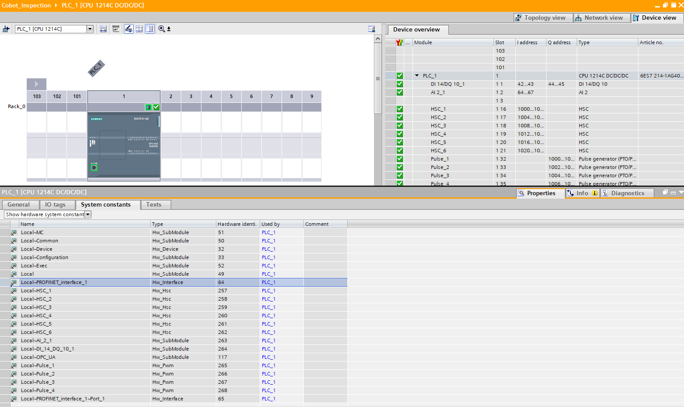The height and width of the screenshot is (407, 684).
Task: Click the green checkmark icon on rack slot 1
Action: click(156, 107)
